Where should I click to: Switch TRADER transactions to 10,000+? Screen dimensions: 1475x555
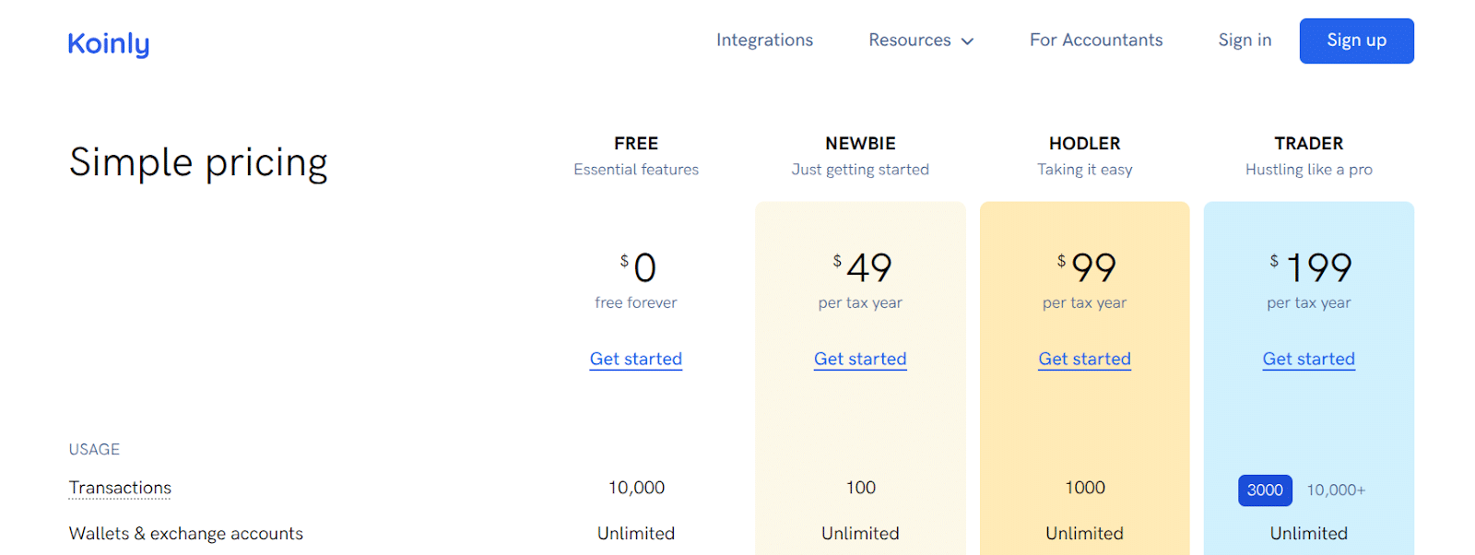[x=1336, y=490]
